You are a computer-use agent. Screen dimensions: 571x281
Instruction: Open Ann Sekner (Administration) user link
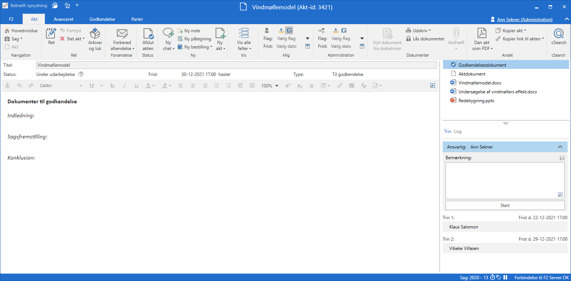(525, 19)
